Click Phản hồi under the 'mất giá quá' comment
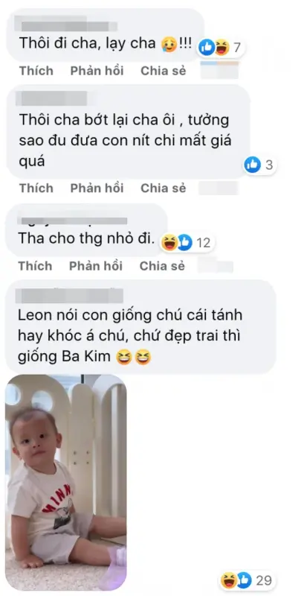Viewport: 307px width, 596px height. (x=97, y=188)
